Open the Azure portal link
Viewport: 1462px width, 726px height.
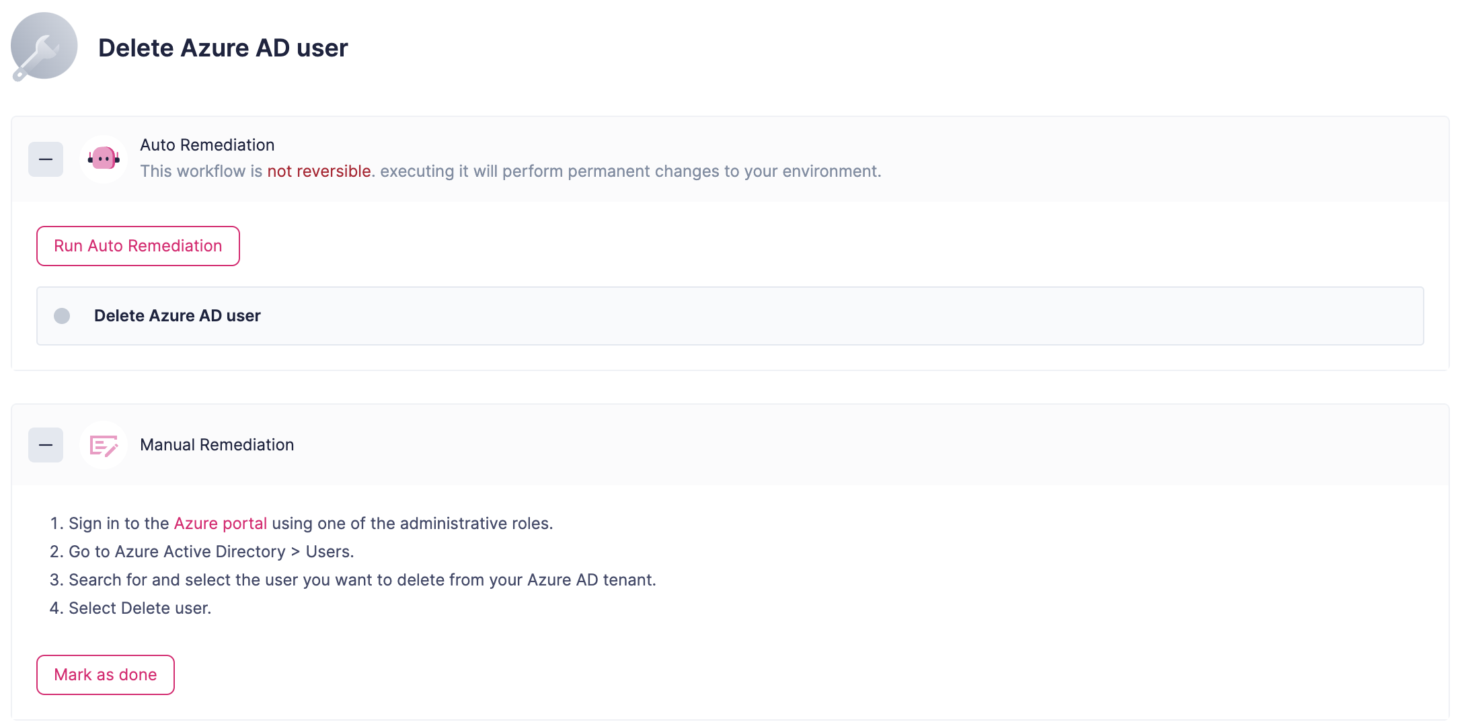pos(220,524)
